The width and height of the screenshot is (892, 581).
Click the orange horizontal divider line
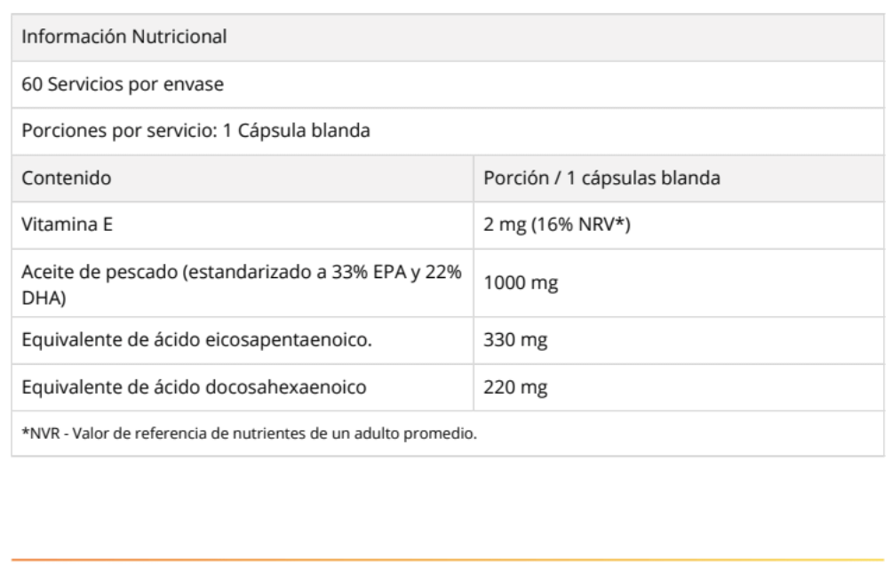pos(446,560)
